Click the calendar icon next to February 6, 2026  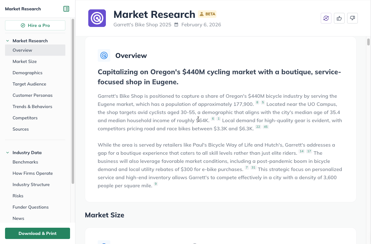click(x=177, y=24)
